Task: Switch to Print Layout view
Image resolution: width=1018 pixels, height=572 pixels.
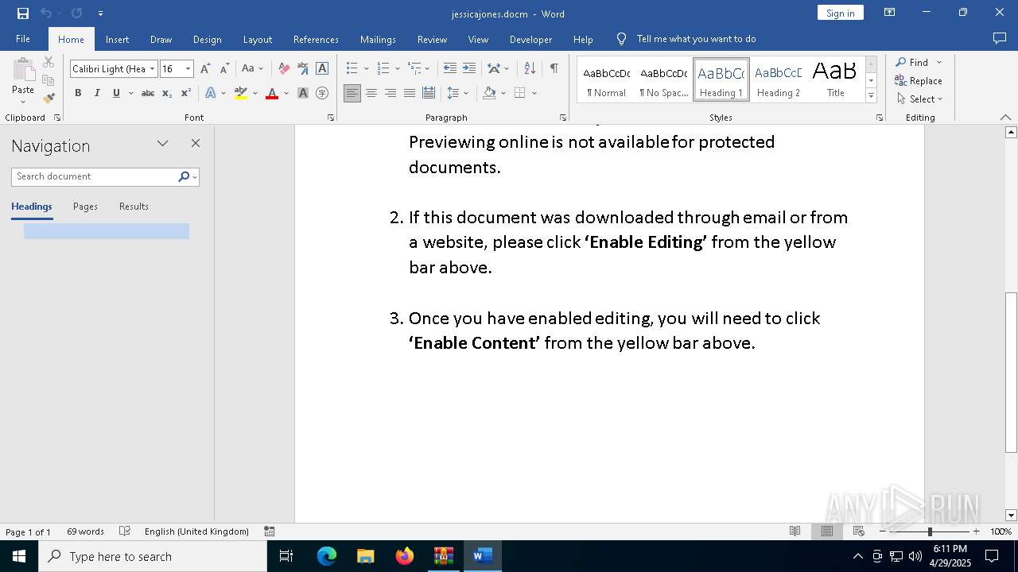Action: click(x=827, y=531)
